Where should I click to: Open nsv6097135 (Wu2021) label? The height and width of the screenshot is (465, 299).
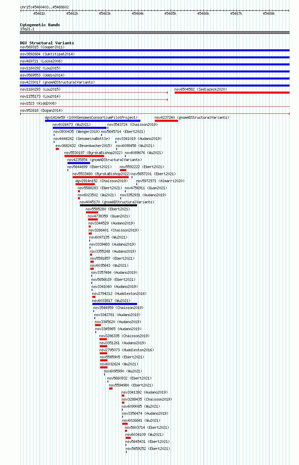tap(108, 238)
